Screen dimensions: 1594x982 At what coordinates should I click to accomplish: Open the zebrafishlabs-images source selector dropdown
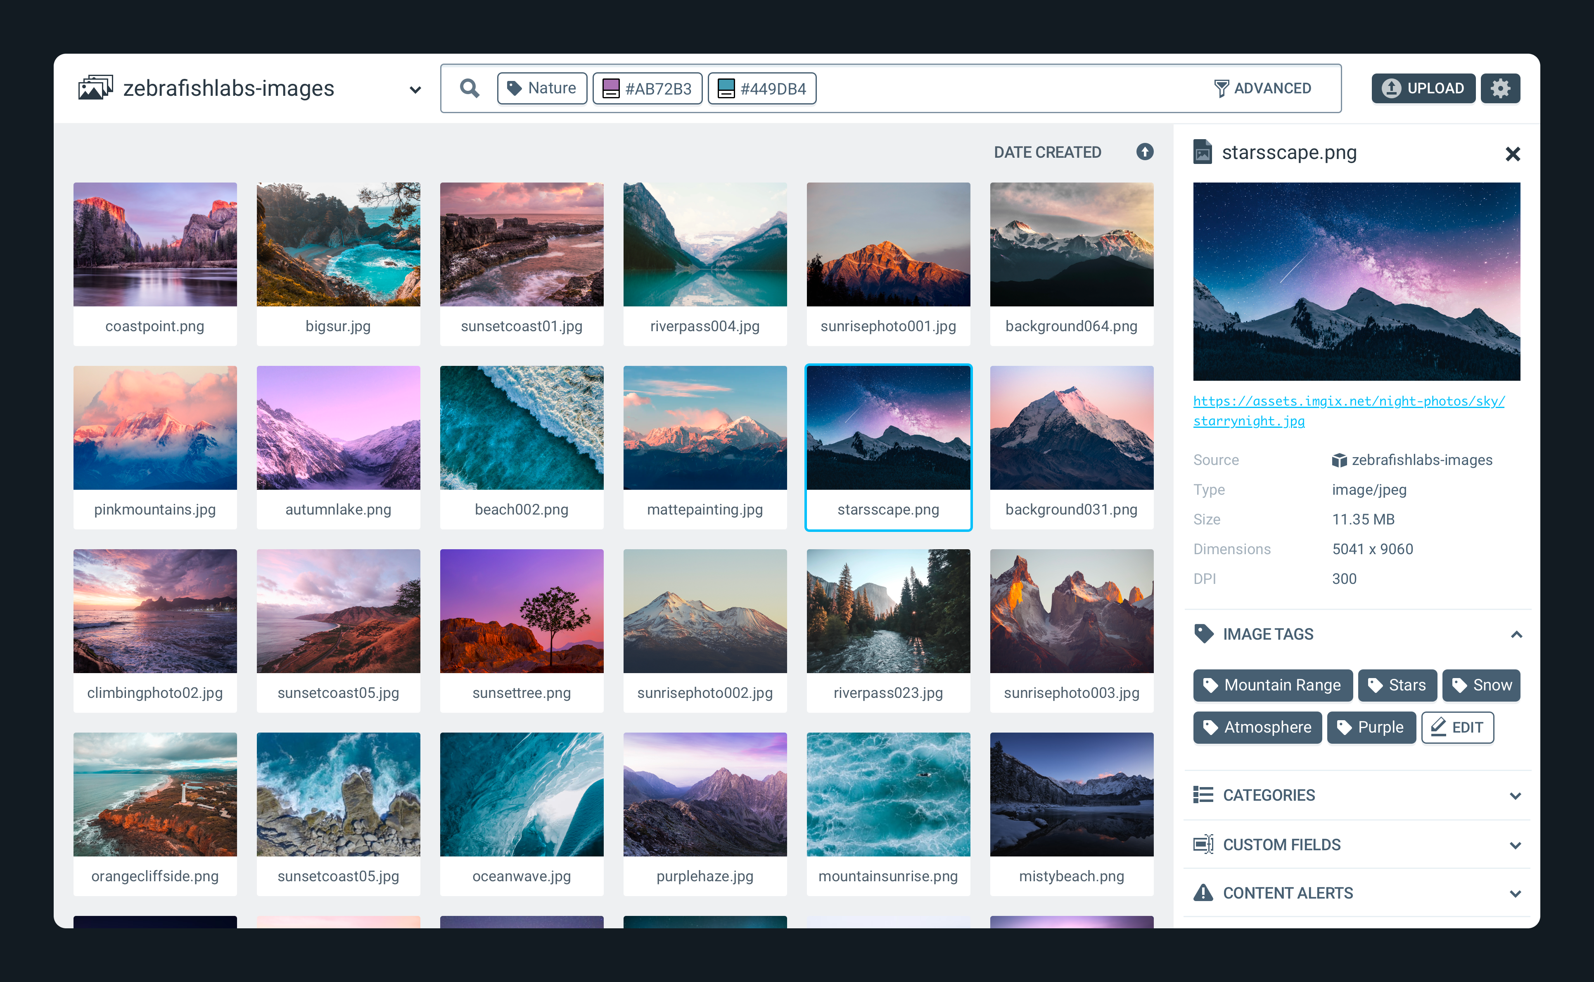(x=415, y=89)
